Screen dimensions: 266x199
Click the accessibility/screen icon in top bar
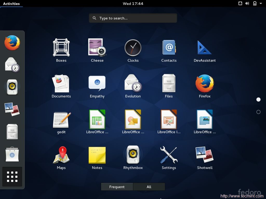(240, 3)
